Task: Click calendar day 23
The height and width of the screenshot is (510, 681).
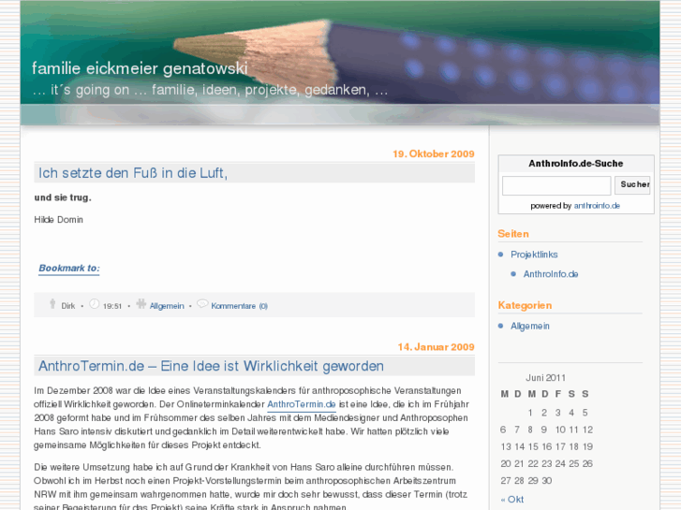Action: 547,463
